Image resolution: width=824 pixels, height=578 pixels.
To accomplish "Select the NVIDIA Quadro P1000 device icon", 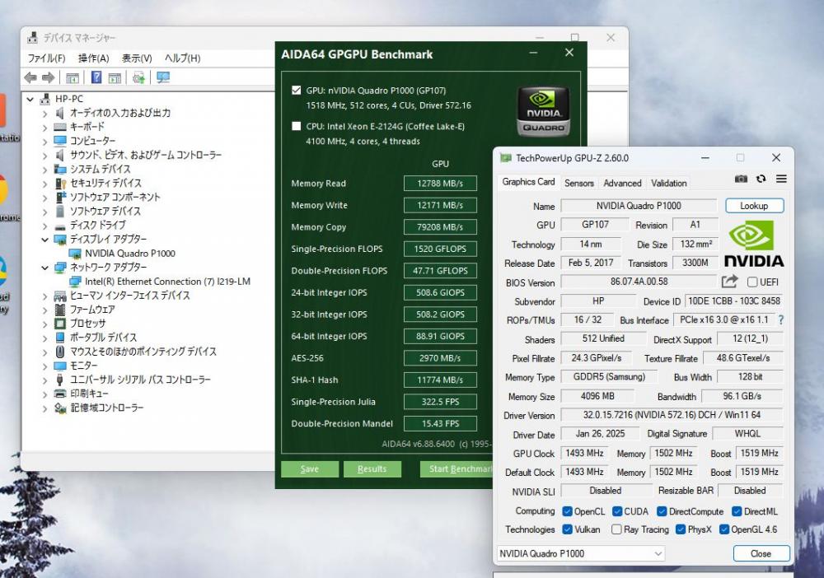I will 75,254.
